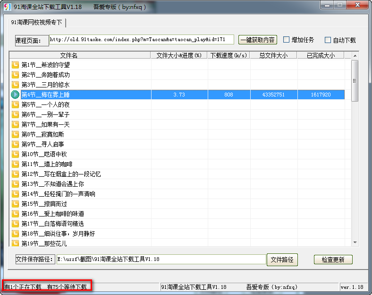Screen dimensions: 372x295
Task: Click the folder icon of 第2节__奔跑着成功
Action: coord(15,75)
